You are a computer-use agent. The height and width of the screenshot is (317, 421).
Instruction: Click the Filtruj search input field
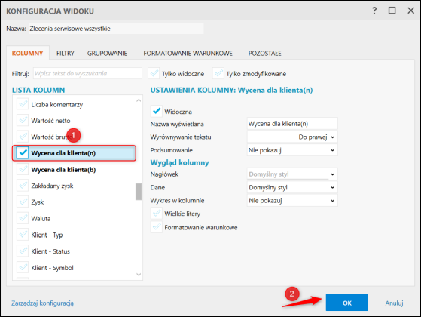pos(87,73)
